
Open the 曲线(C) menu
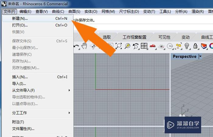(x=58, y=12)
